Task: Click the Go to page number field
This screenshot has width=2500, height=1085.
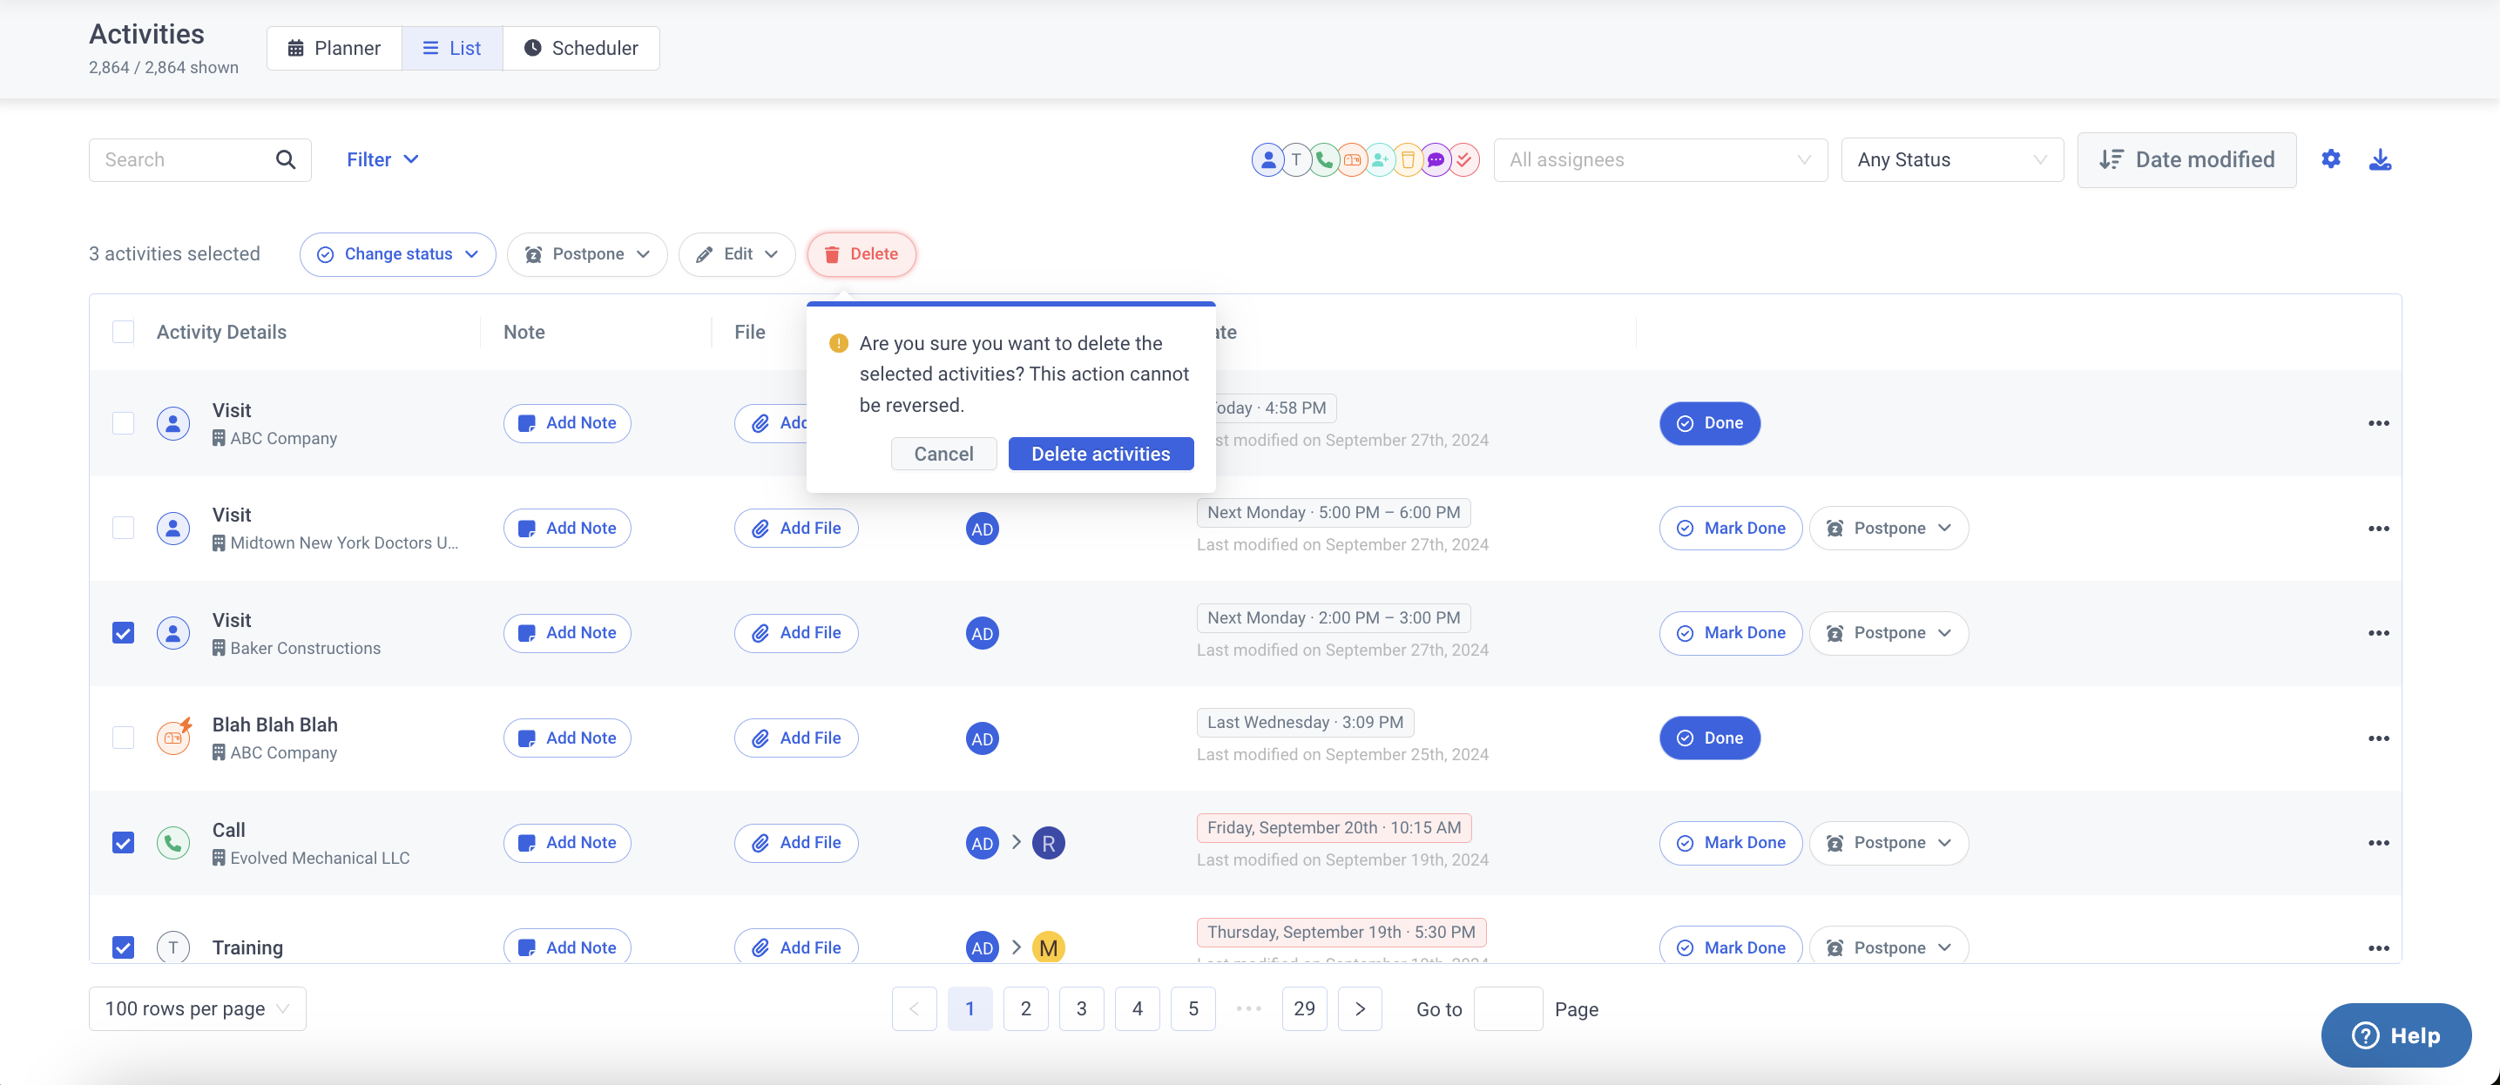Action: tap(1508, 1008)
